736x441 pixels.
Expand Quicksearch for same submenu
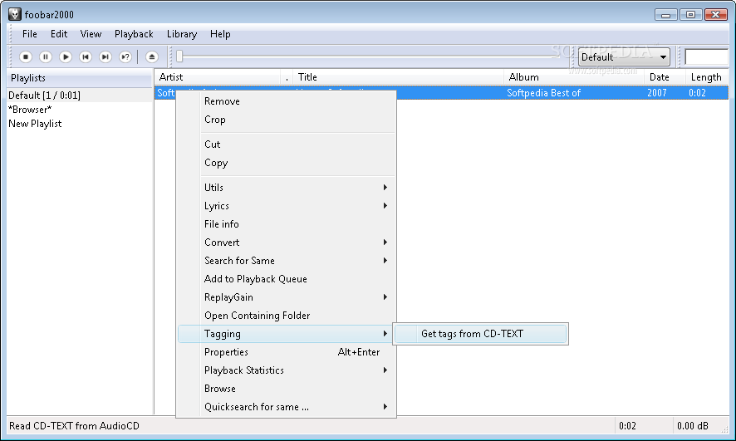pos(286,407)
